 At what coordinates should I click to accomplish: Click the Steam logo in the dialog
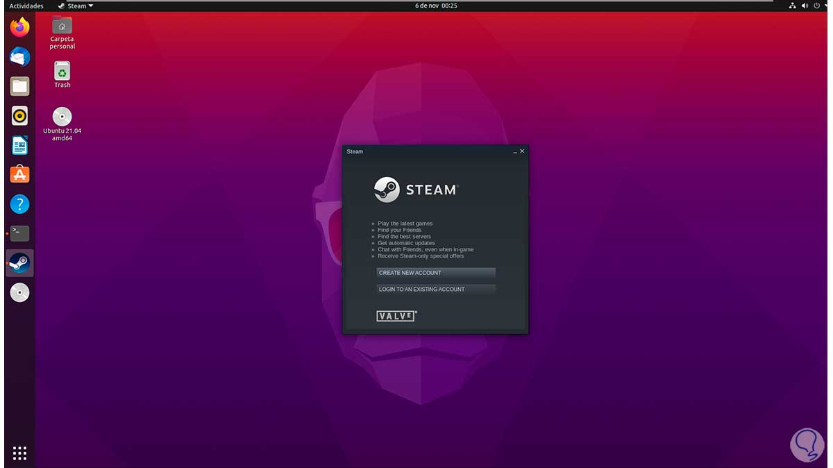tap(416, 190)
